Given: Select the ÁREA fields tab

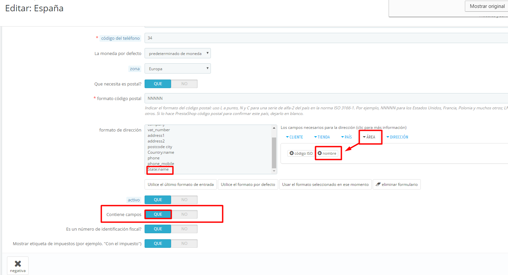Looking at the screenshot, I should coord(369,137).
